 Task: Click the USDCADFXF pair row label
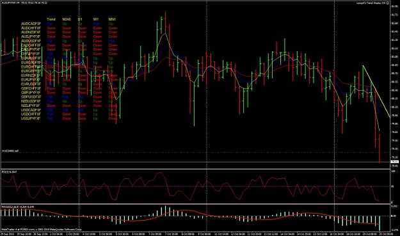(x=31, y=110)
